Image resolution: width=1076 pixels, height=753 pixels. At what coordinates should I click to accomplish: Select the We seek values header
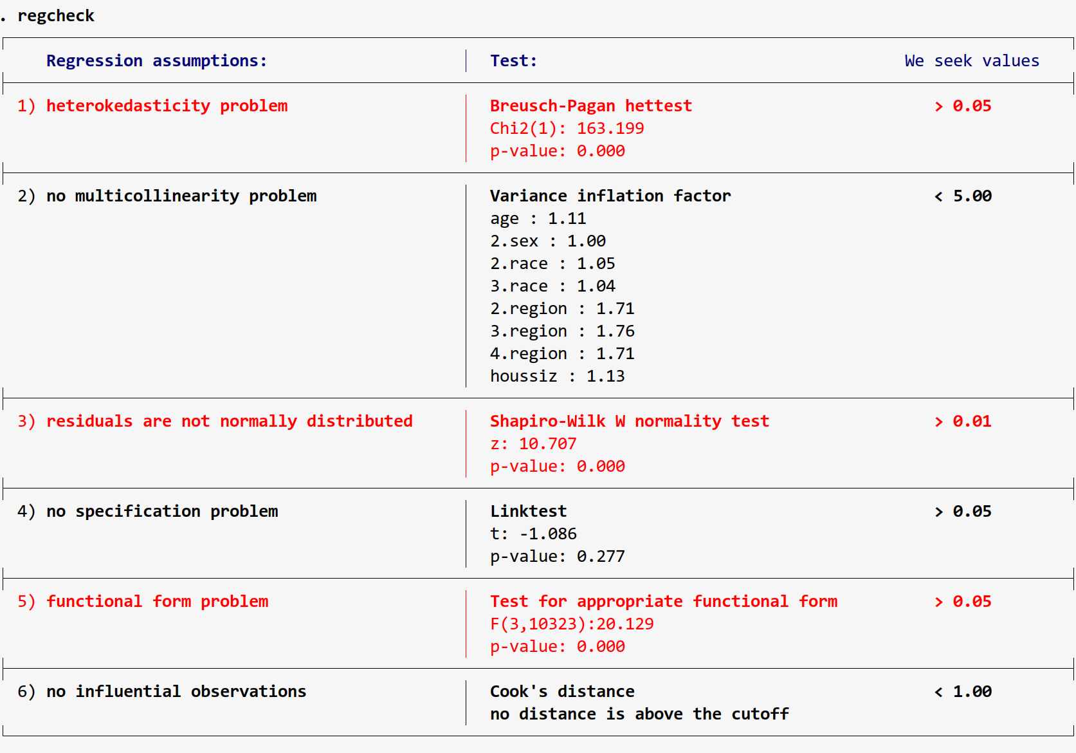pos(971,60)
